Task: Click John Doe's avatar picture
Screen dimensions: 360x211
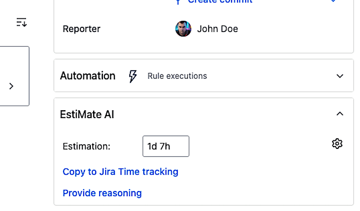Action: (183, 29)
